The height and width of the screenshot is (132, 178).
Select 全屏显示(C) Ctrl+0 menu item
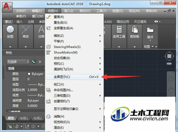[x=74, y=77]
